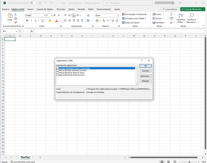207x163 pixels.
Task: Expand Formatar como Tabela menu
Action: pos(134,18)
